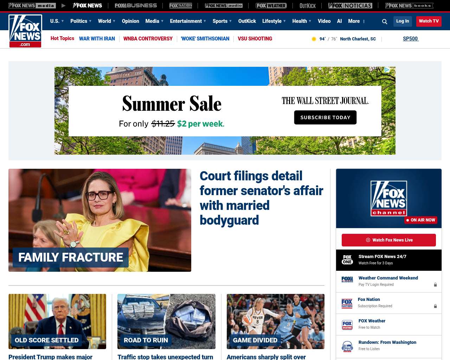Image resolution: width=450 pixels, height=360 pixels.
Task: Read Americans sharply split over headline
Action: tap(266, 357)
